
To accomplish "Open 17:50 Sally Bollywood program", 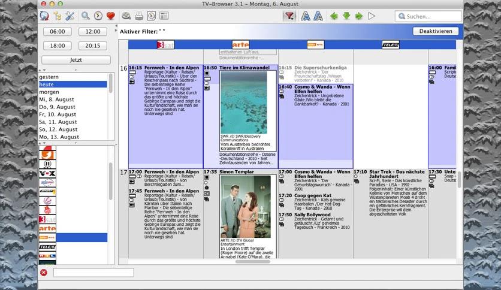I will [316, 221].
